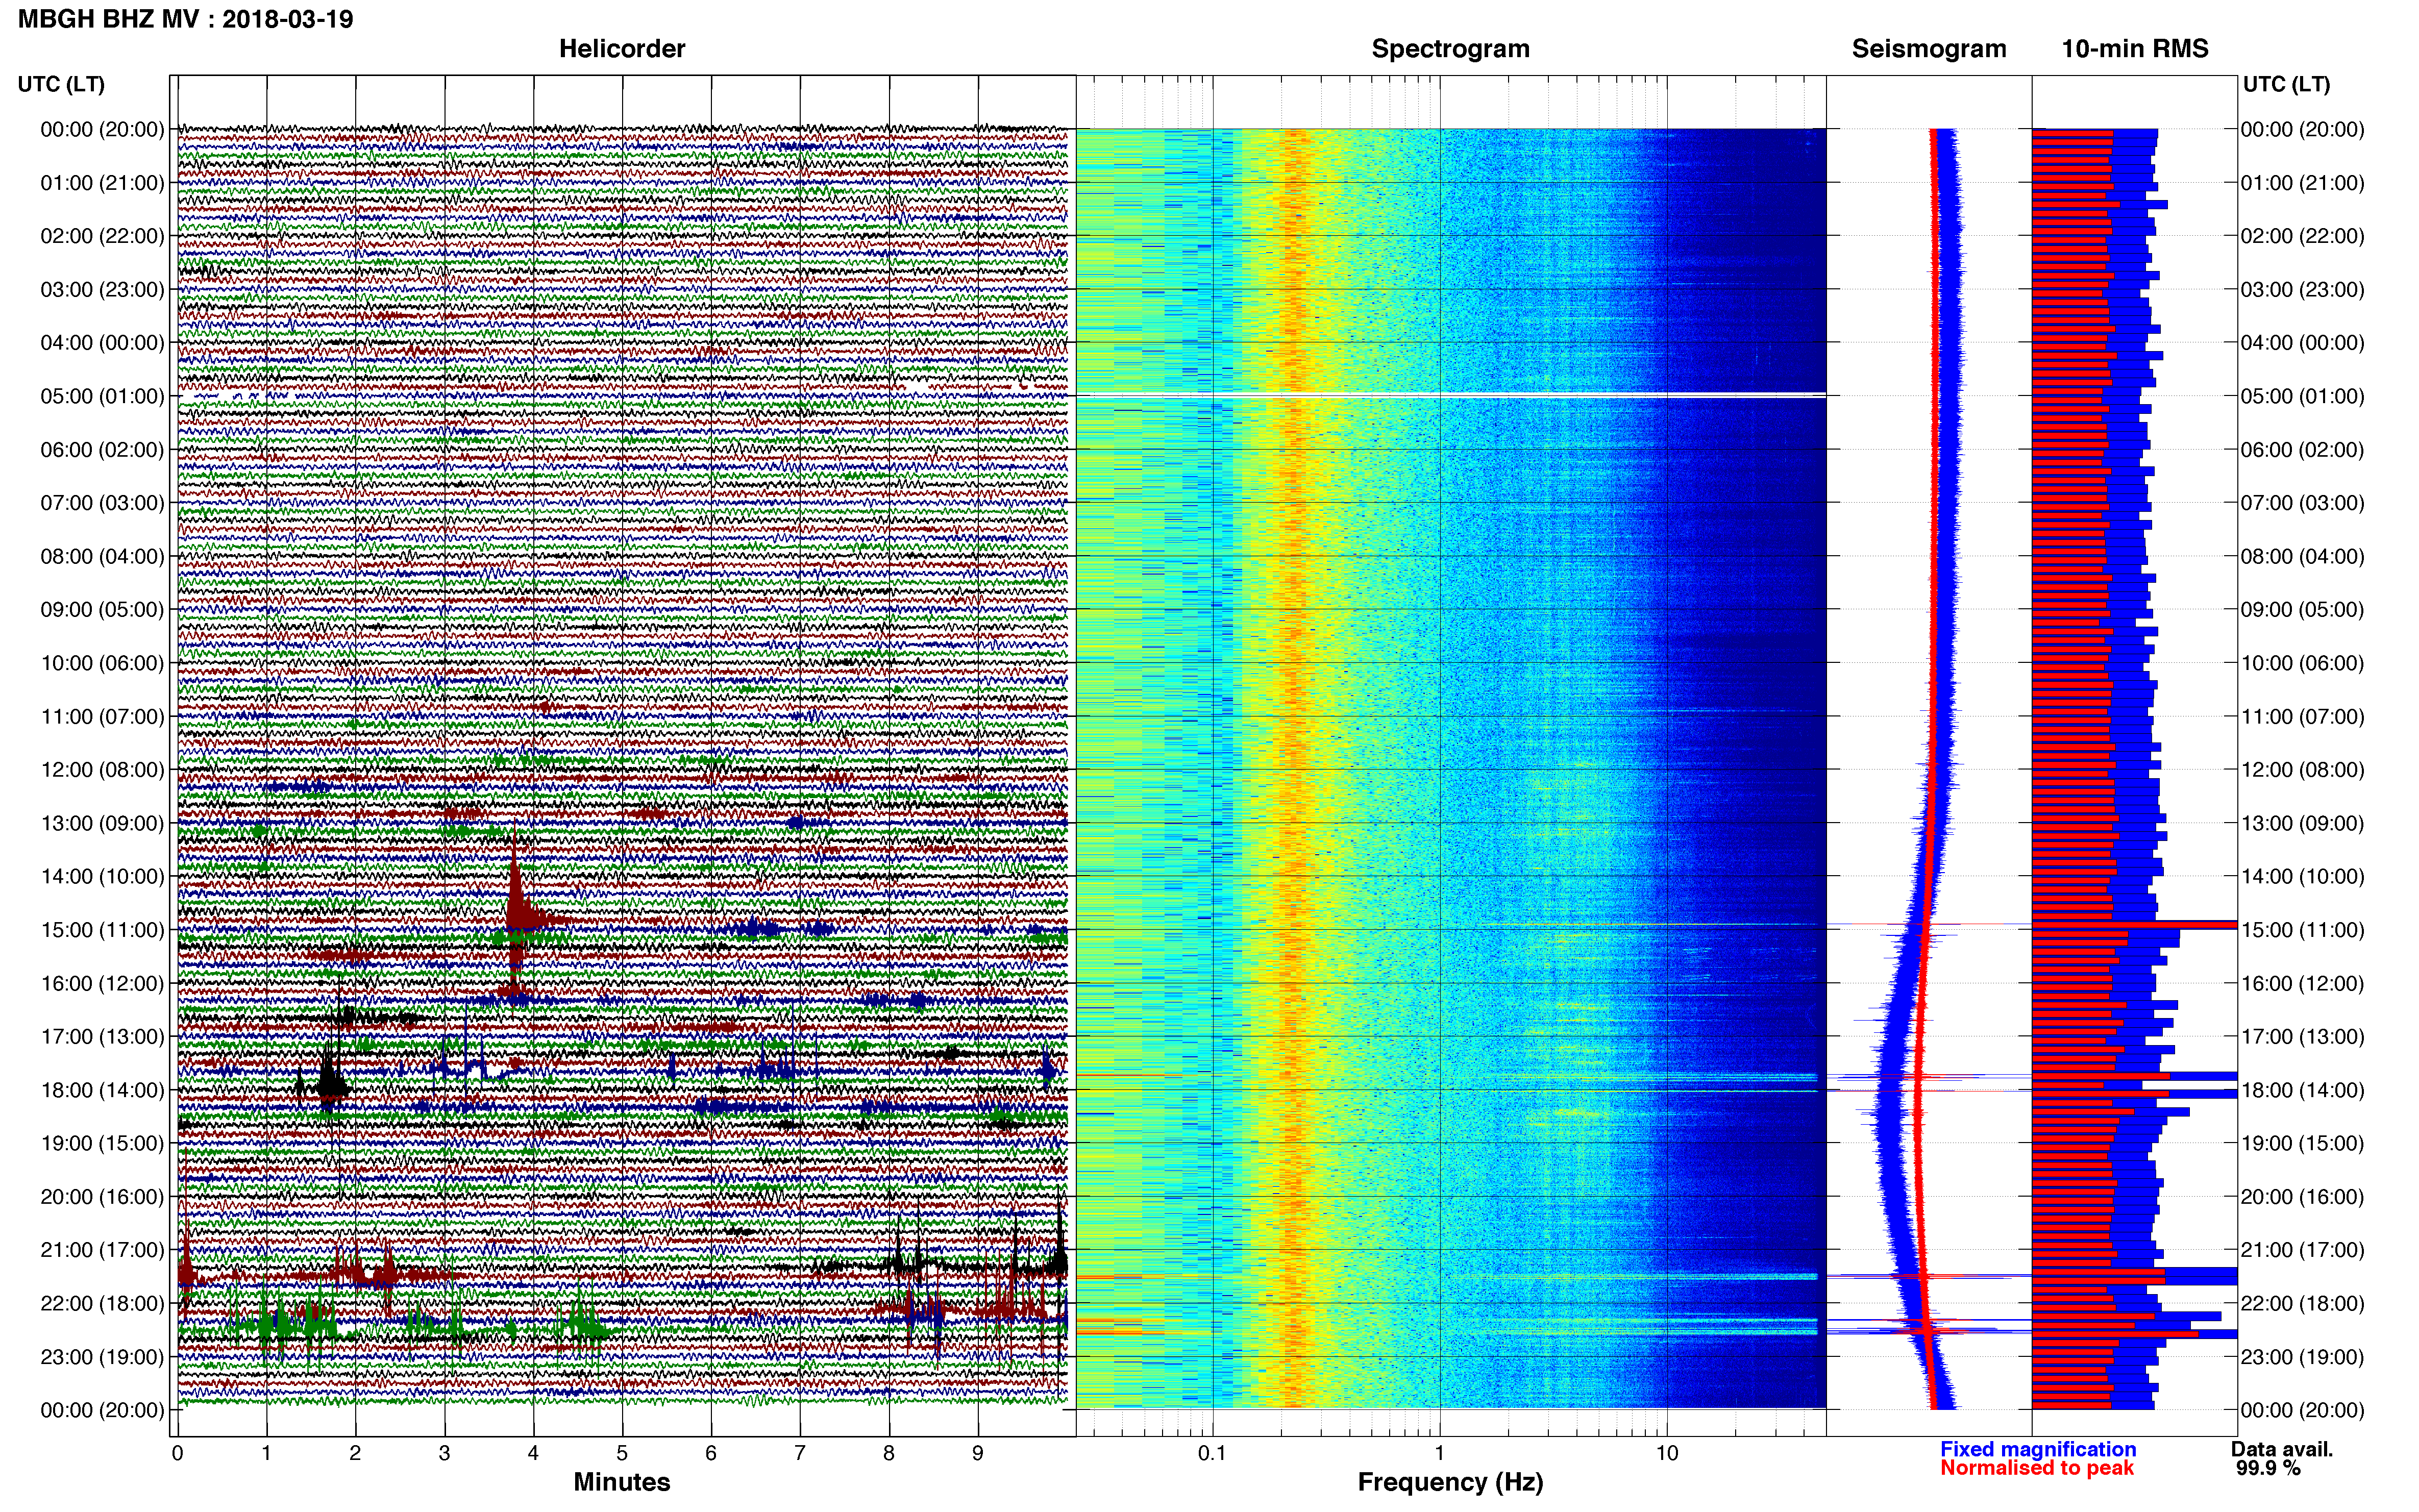Click the left time label '20:00 (16:00)'
2419x1512 pixels.
click(102, 1196)
